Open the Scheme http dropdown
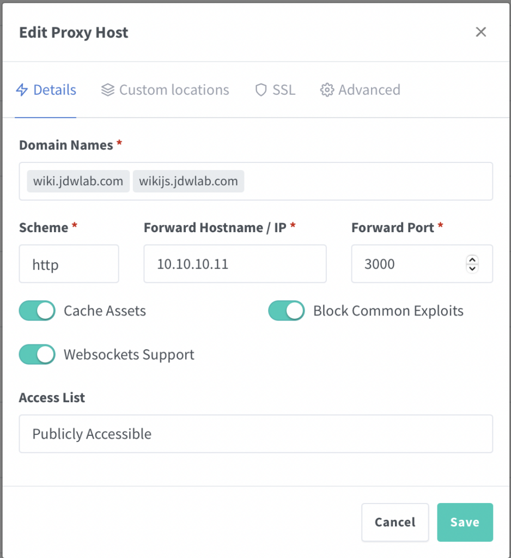Screen dimensions: 511x558 [69, 264]
